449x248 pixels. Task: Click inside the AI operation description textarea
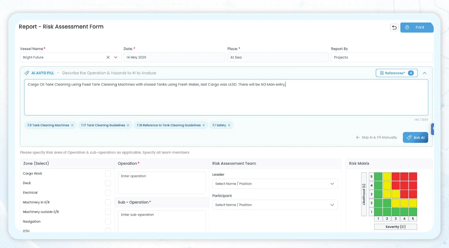(x=226, y=97)
